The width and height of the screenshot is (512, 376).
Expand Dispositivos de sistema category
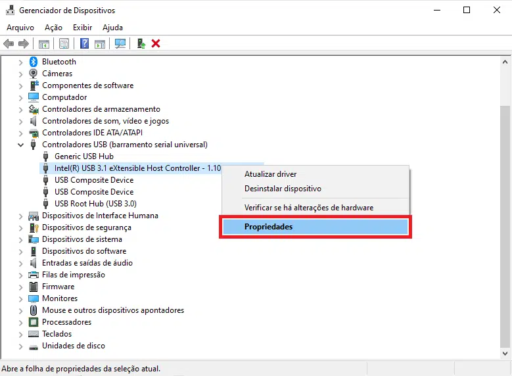pos(20,239)
